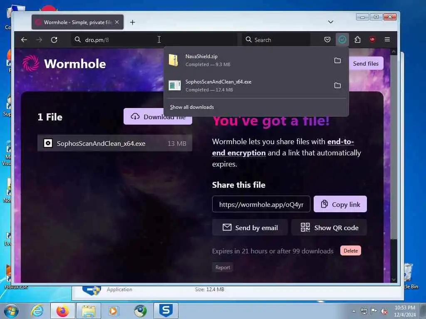The height and width of the screenshot is (319, 426).
Task: Open a new tab with plus icon
Action: pos(132,22)
